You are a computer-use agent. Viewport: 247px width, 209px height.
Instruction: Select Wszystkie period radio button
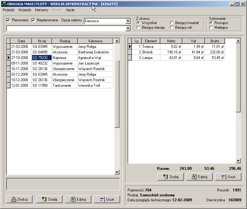(138, 23)
